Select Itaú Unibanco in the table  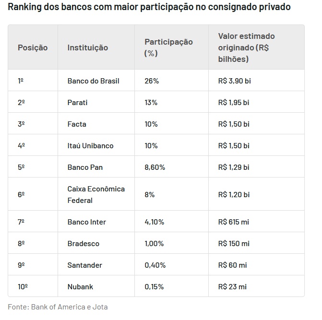[x=90, y=145]
